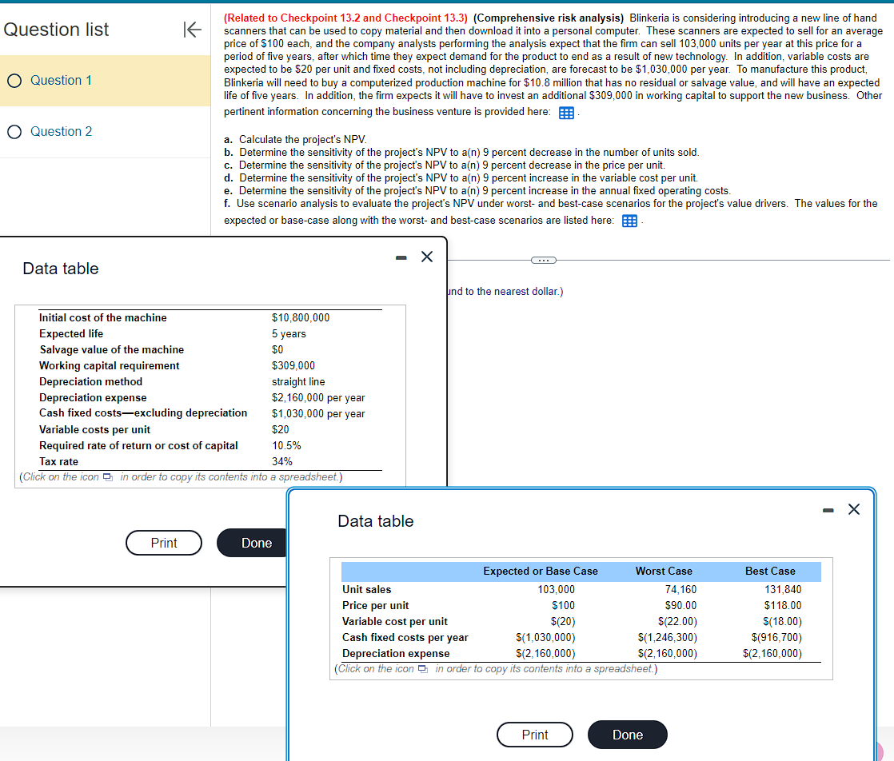Screen dimensions: 894x761
Task: Close the first Data table popup
Action: tap(426, 256)
